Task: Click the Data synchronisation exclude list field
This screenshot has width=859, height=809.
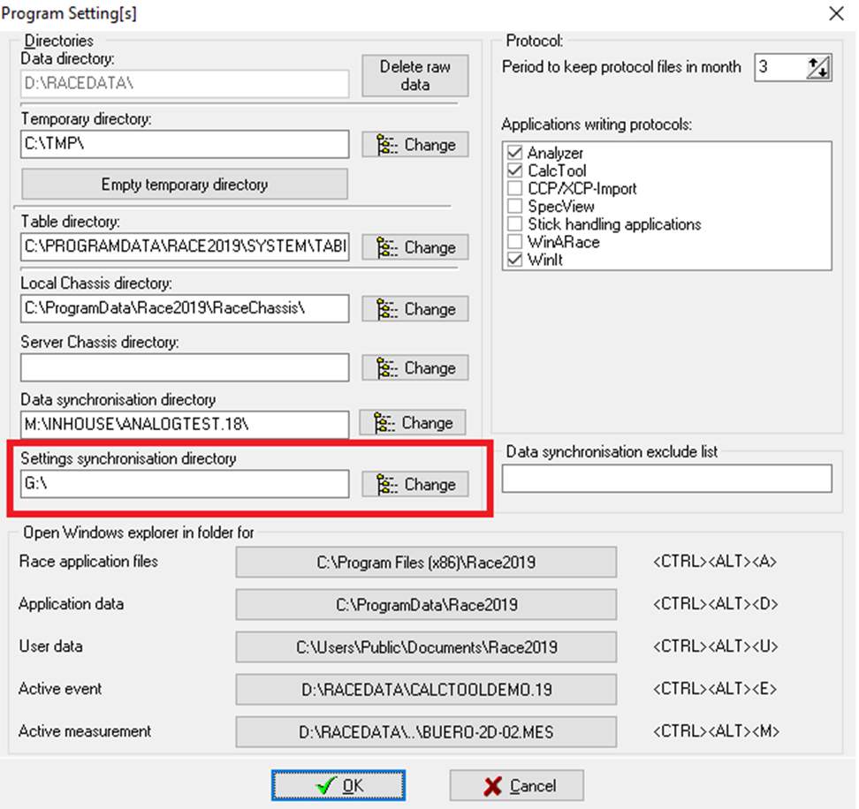Action: pyautogui.click(x=666, y=479)
